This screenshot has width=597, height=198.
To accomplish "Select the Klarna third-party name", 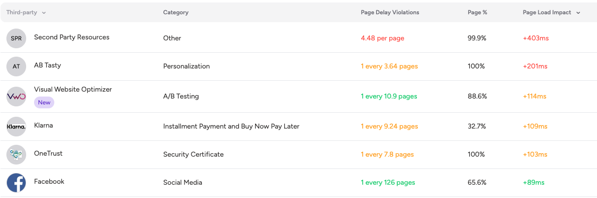I will (43, 126).
